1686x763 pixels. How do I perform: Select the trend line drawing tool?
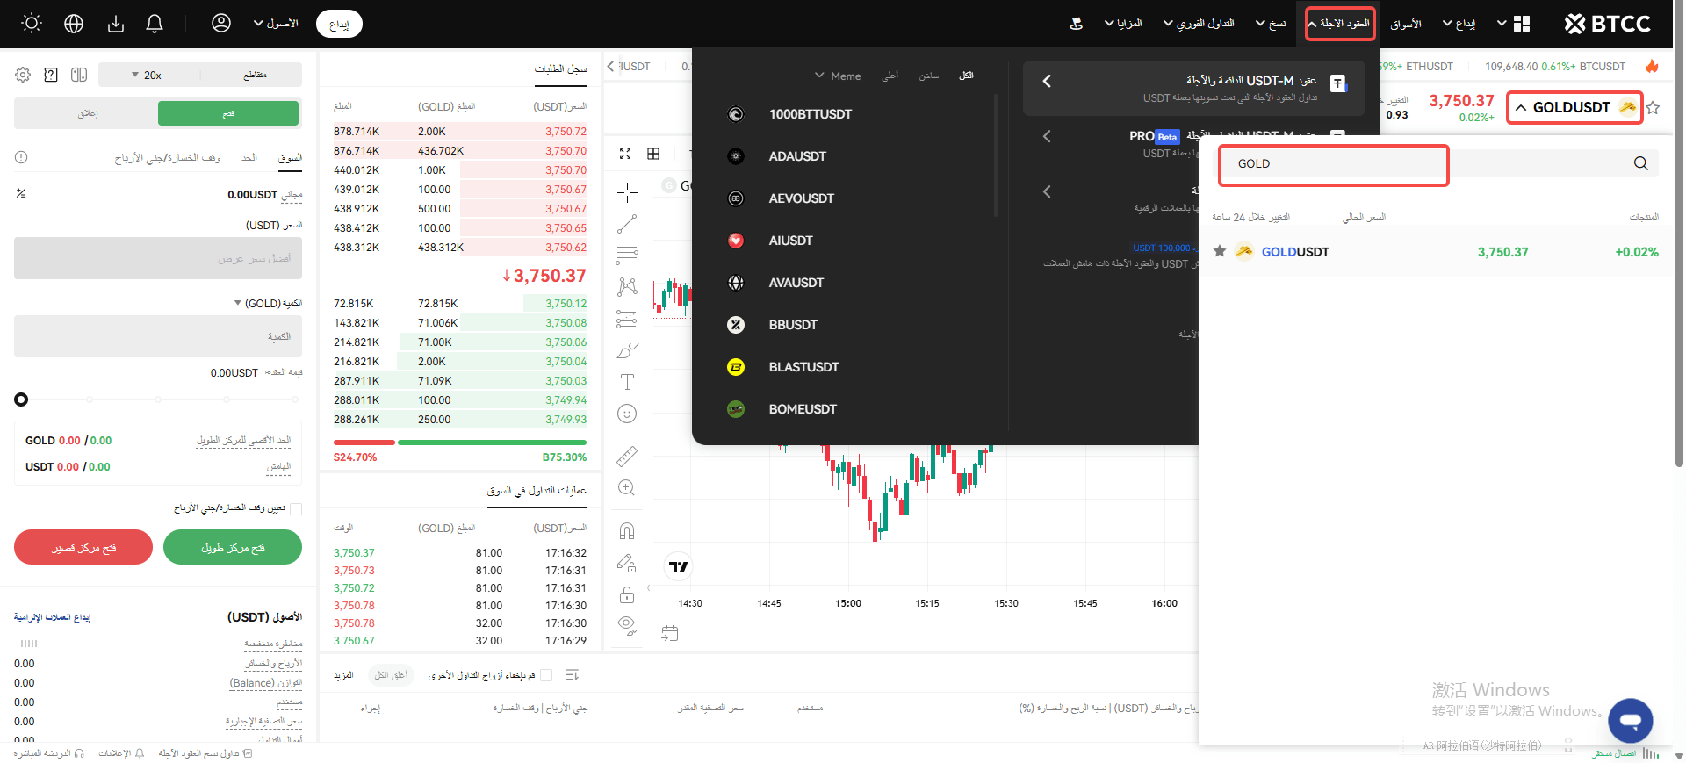point(627,225)
